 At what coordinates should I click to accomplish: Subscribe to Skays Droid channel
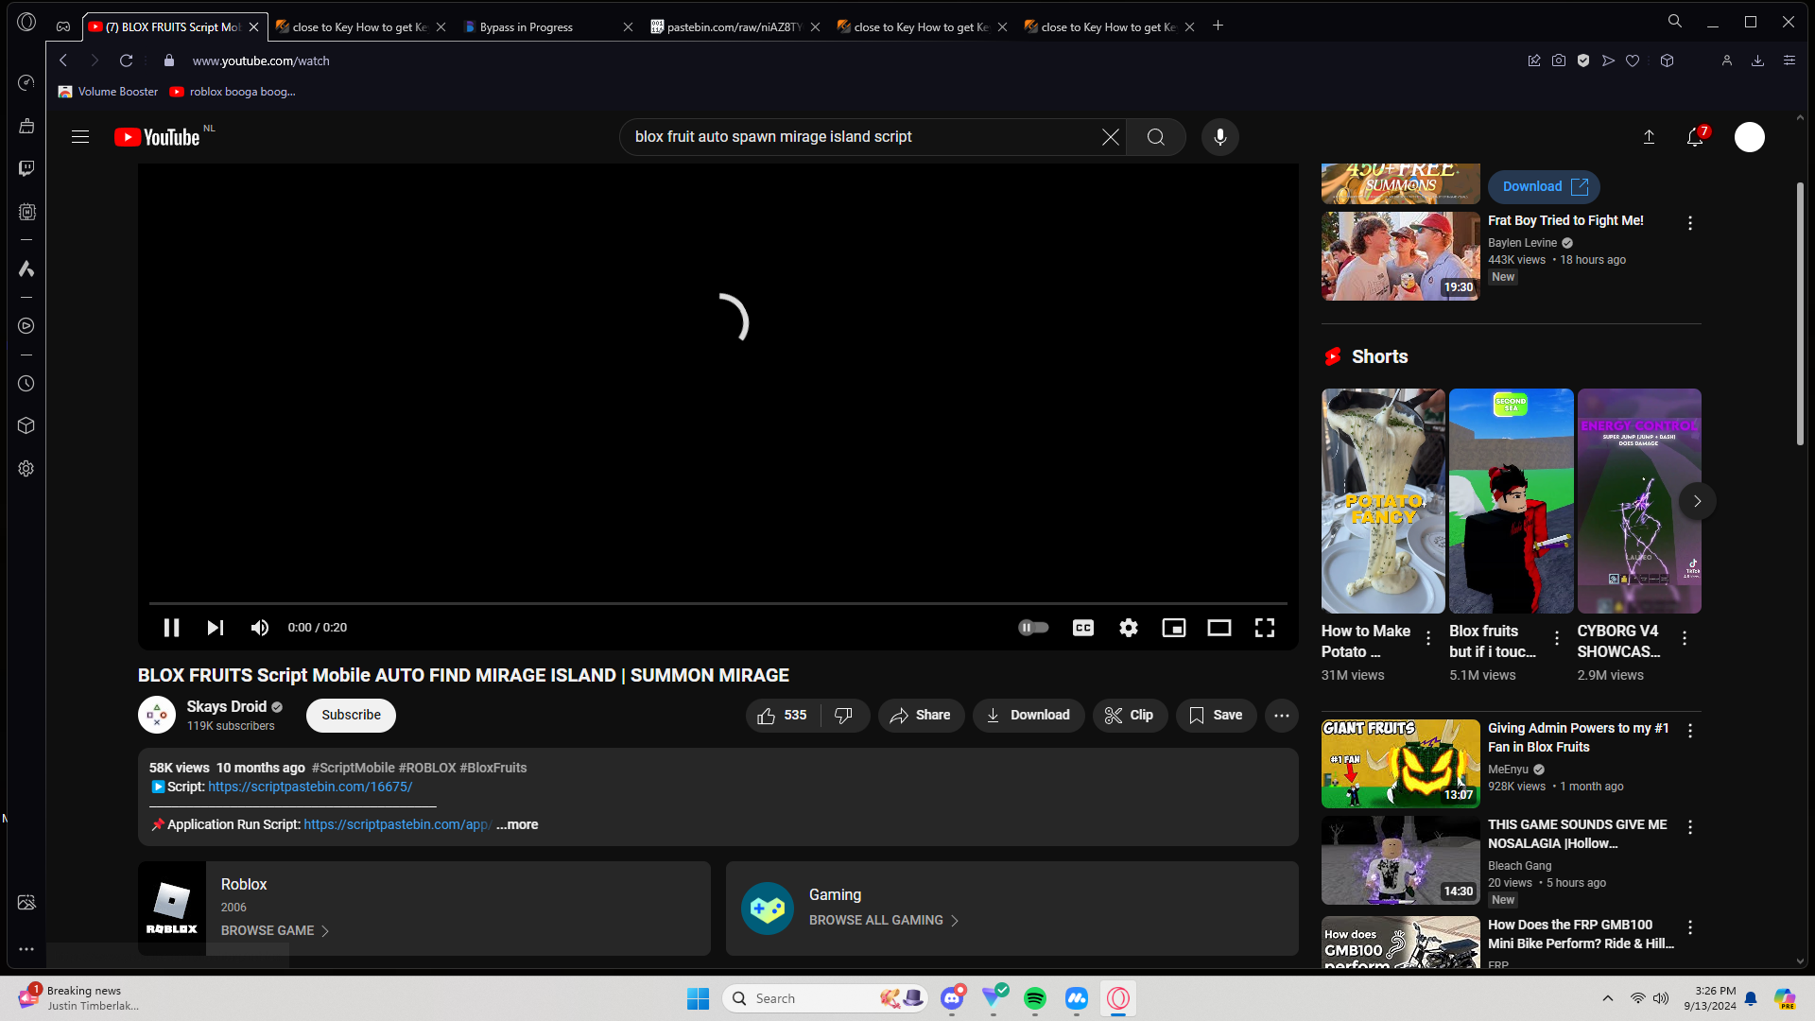click(351, 715)
